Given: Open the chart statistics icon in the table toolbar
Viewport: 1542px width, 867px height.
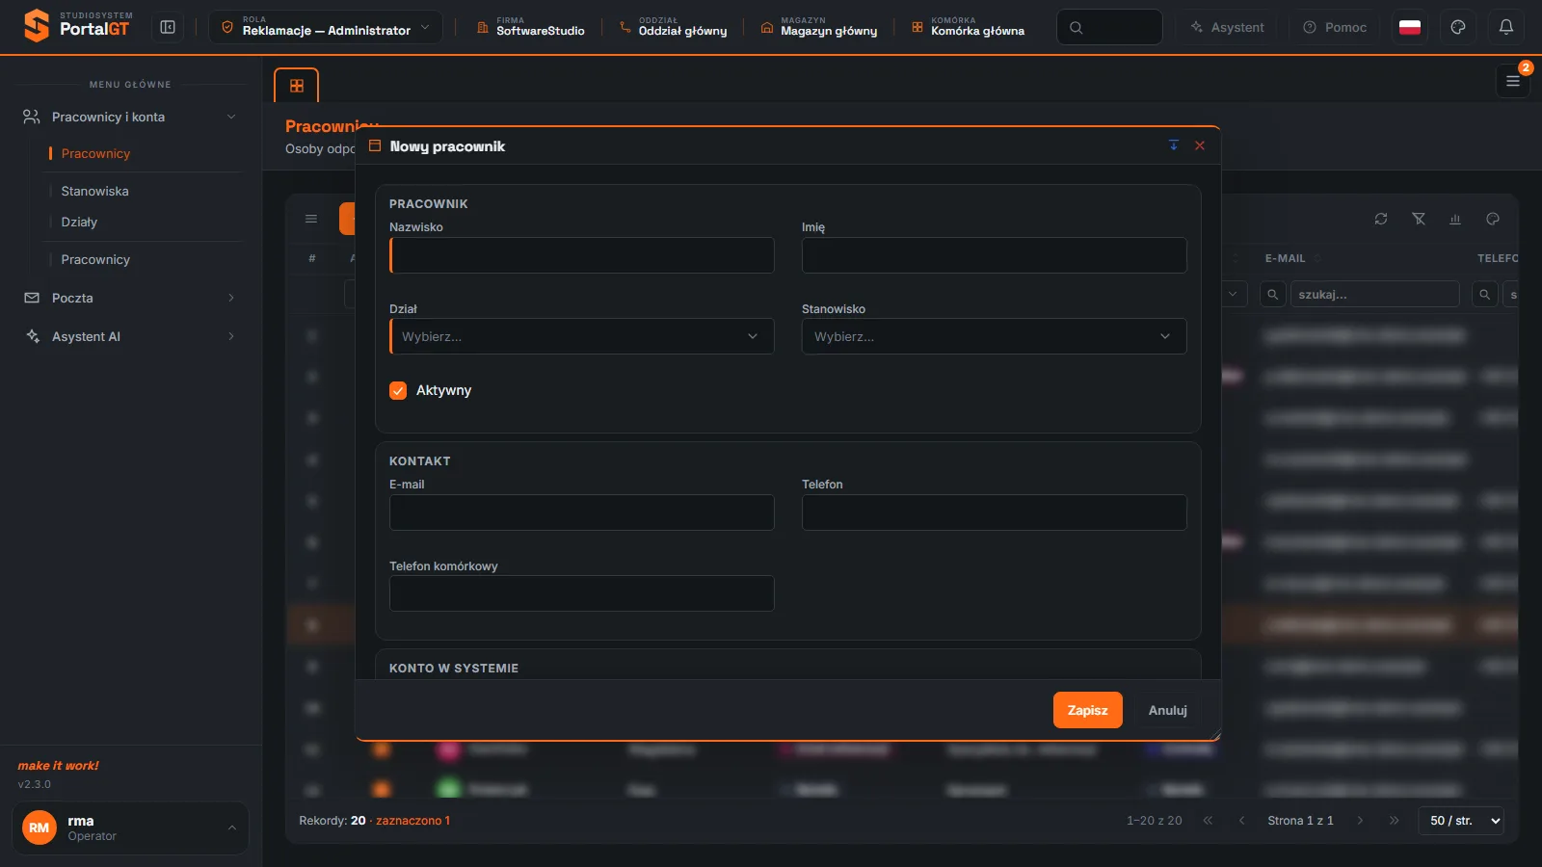Looking at the screenshot, I should (x=1455, y=219).
